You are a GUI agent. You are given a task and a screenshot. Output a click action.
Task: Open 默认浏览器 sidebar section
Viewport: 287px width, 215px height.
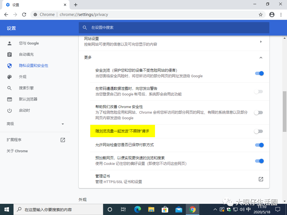pos(28,99)
